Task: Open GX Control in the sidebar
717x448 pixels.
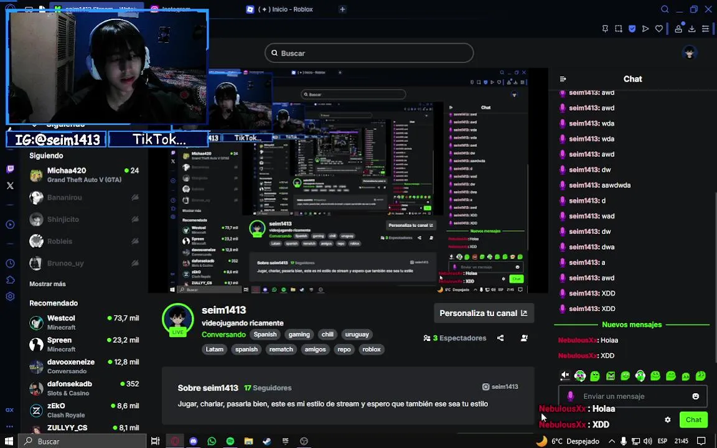Action: [9, 409]
